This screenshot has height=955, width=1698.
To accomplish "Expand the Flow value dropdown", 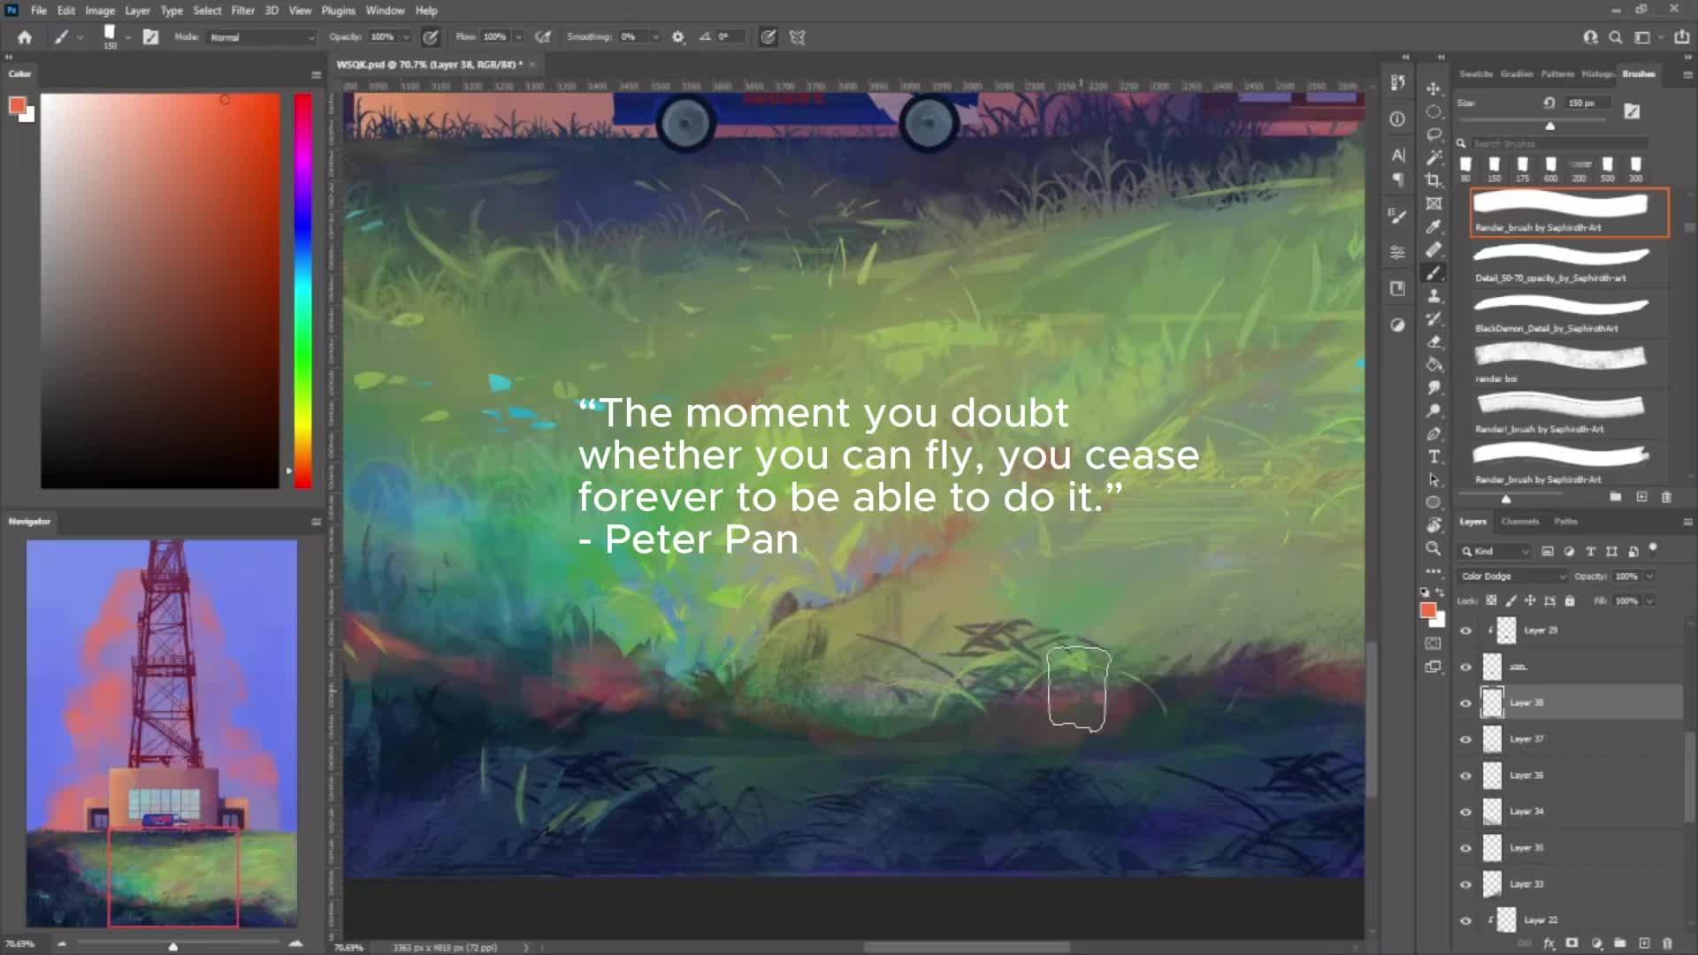I will pyautogui.click(x=518, y=37).
